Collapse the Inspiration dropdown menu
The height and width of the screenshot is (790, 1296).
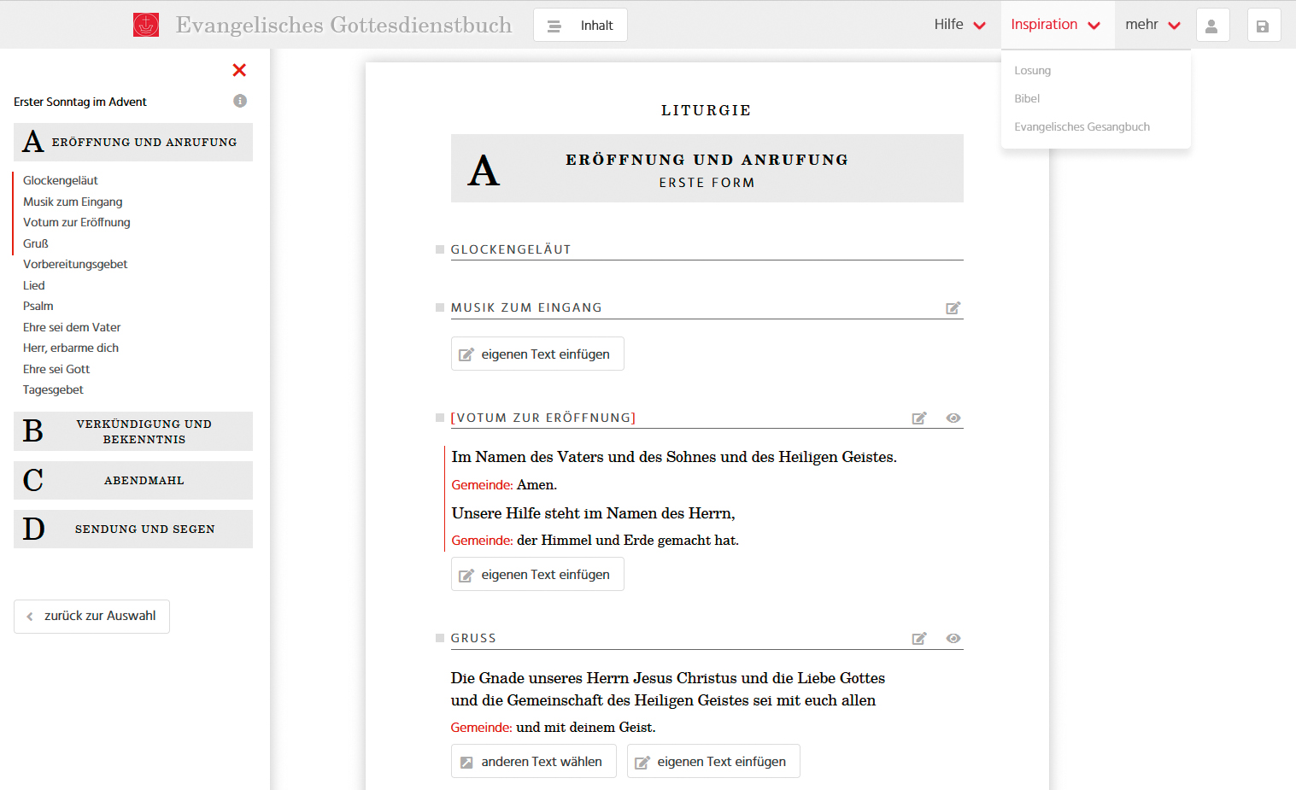[1056, 25]
